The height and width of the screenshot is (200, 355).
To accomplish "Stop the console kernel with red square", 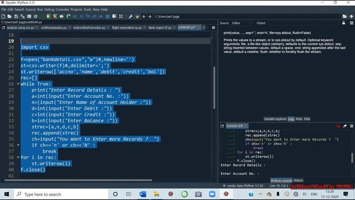I will 338,126.
